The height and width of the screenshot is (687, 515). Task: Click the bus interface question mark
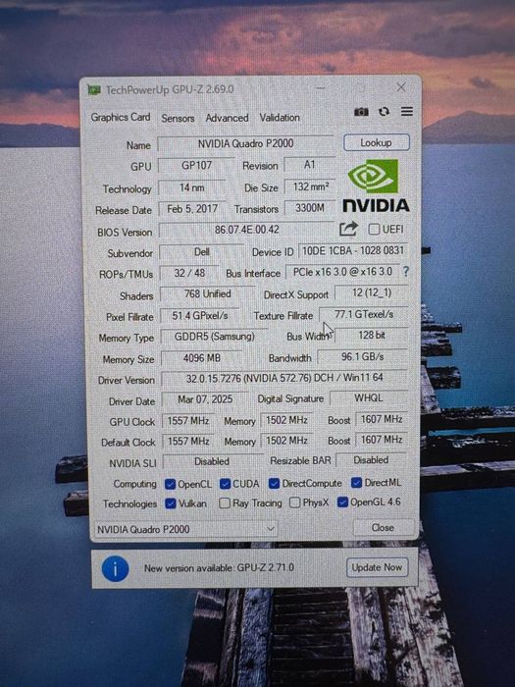tap(406, 272)
